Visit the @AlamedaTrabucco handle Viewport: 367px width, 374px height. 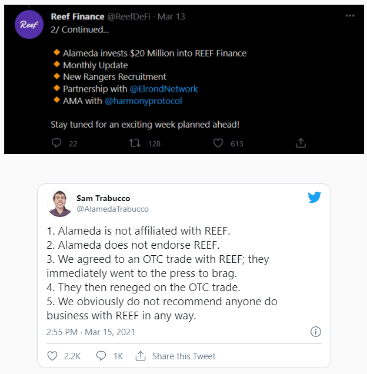[x=112, y=209]
